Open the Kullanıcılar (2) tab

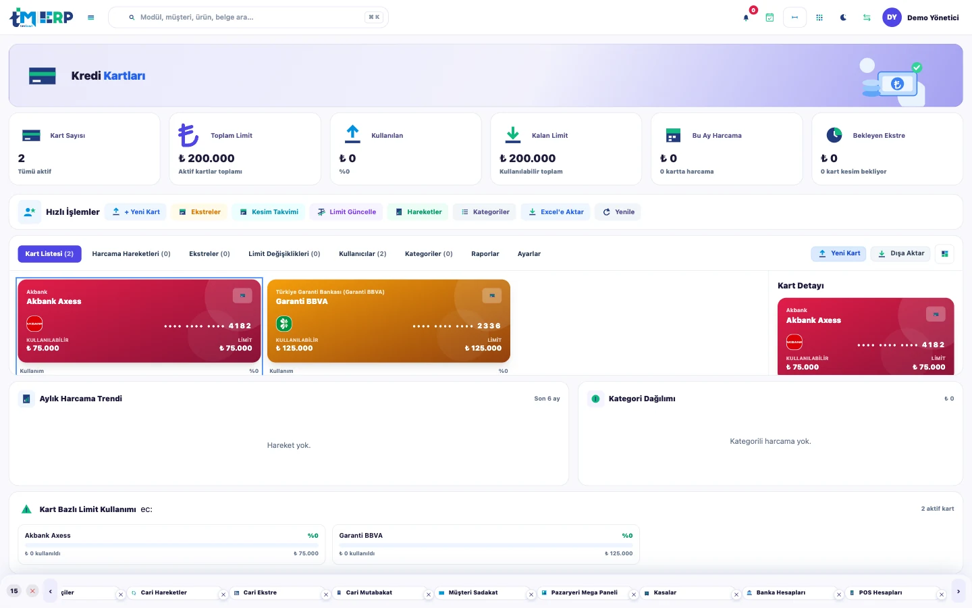(362, 254)
